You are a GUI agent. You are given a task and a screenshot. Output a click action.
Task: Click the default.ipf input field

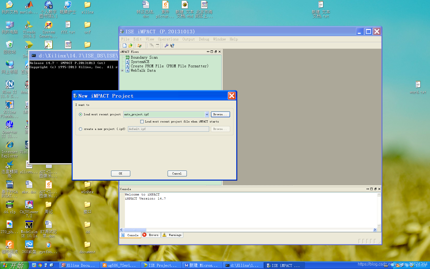pyautogui.click(x=168, y=129)
